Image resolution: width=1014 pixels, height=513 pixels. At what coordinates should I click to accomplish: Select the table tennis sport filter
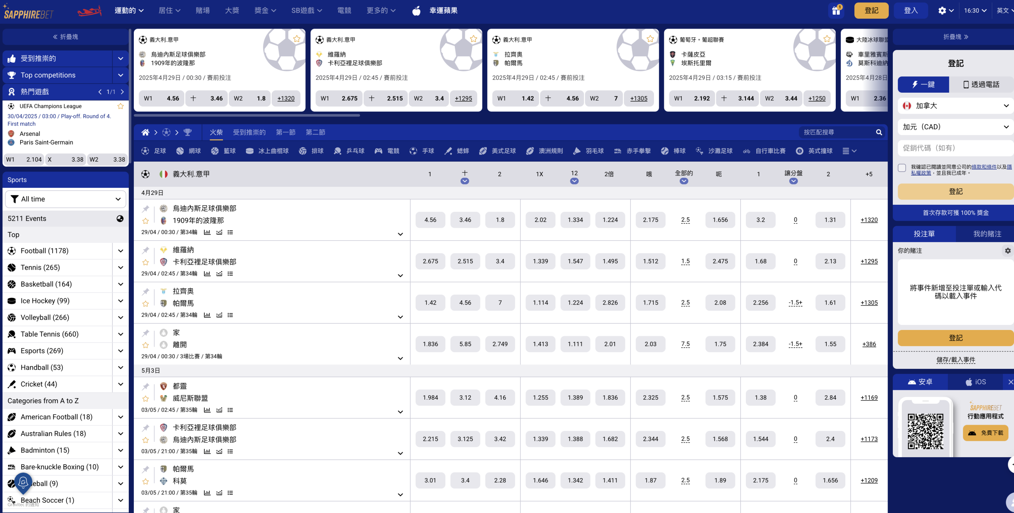pos(349,151)
